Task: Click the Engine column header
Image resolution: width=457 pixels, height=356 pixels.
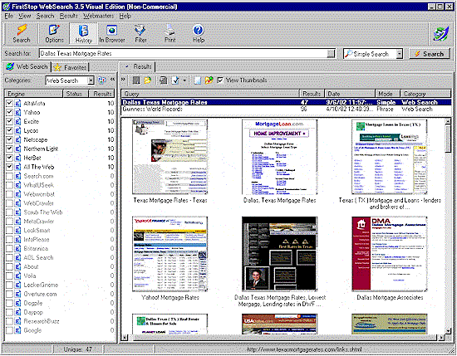Action: click(34, 94)
